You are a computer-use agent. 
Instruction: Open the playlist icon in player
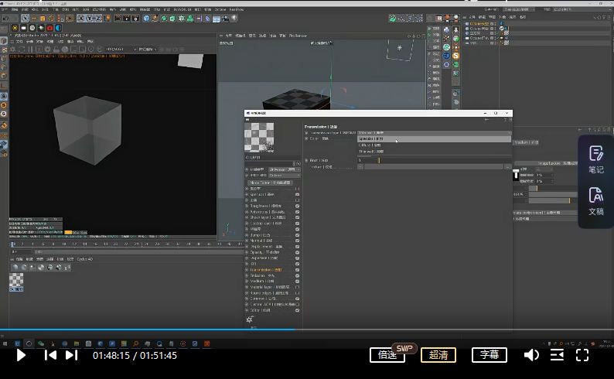point(557,355)
